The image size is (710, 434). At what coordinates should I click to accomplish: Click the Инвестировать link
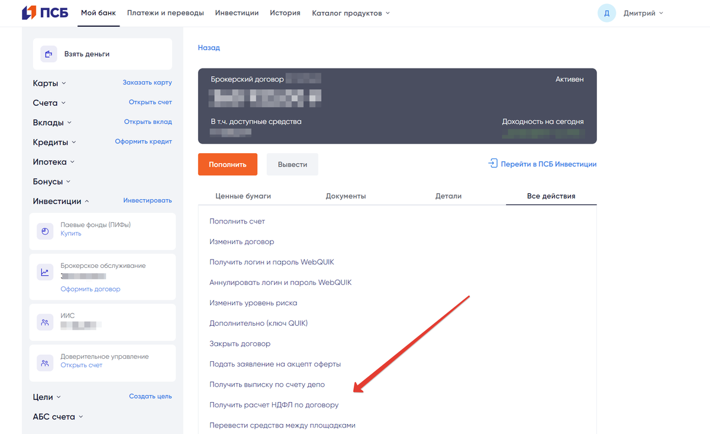147,200
